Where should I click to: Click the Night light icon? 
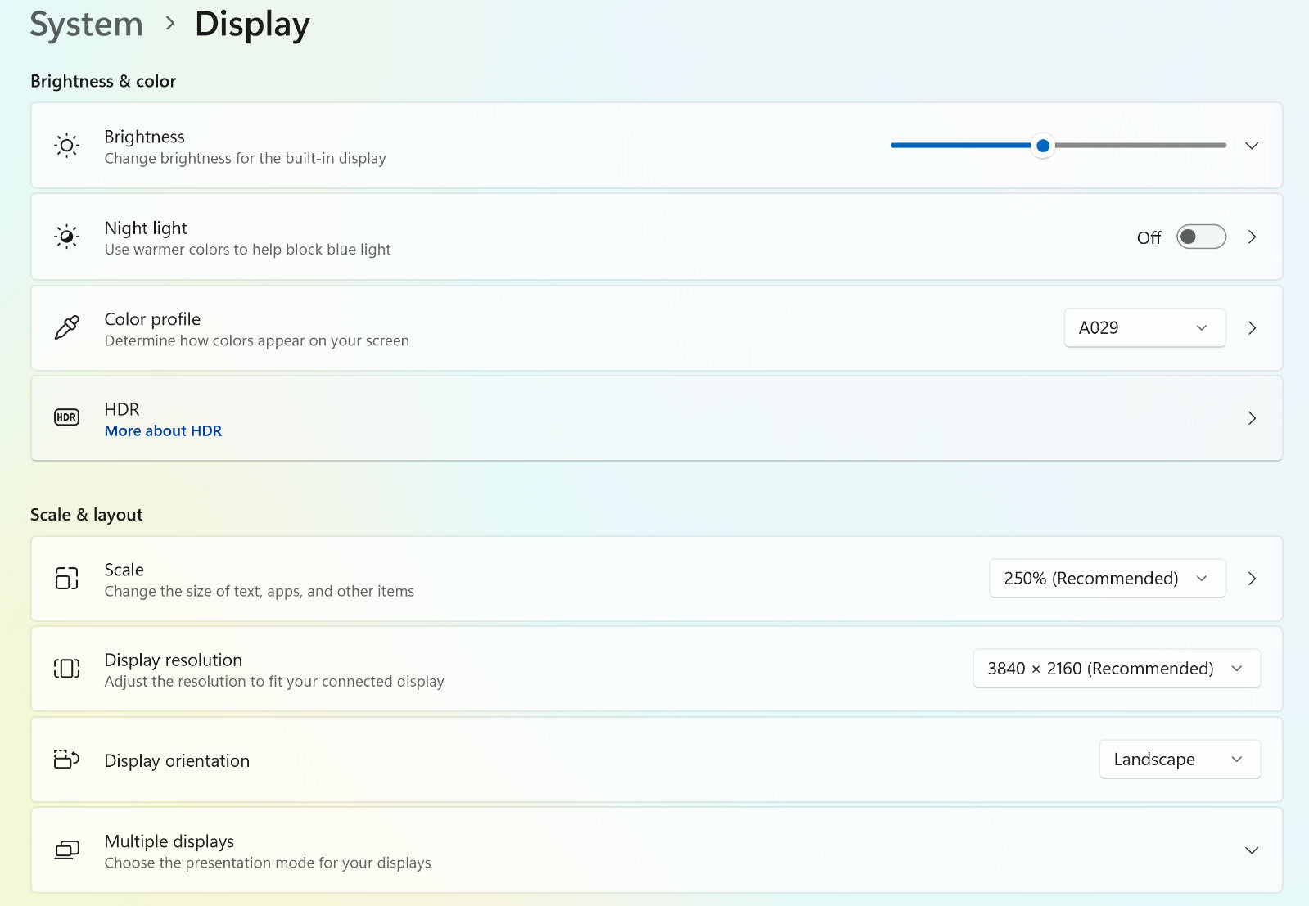point(66,237)
